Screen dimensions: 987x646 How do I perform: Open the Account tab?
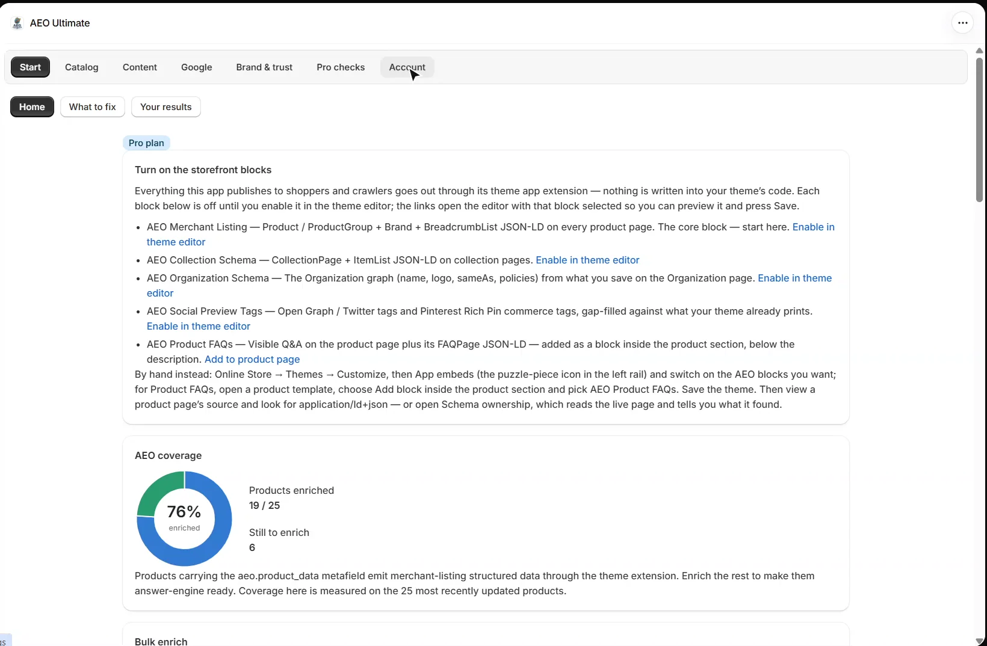click(407, 67)
